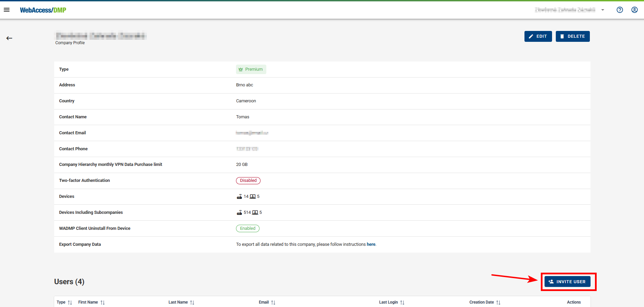Image resolution: width=644 pixels, height=307 pixels.
Task: Click the Premium type badge
Action: point(251,69)
